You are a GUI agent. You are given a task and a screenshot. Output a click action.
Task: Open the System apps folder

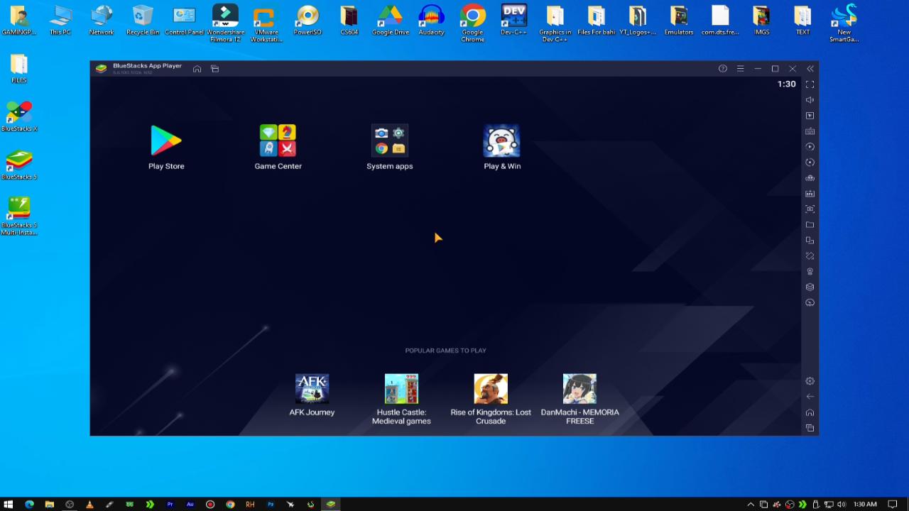tap(389, 147)
